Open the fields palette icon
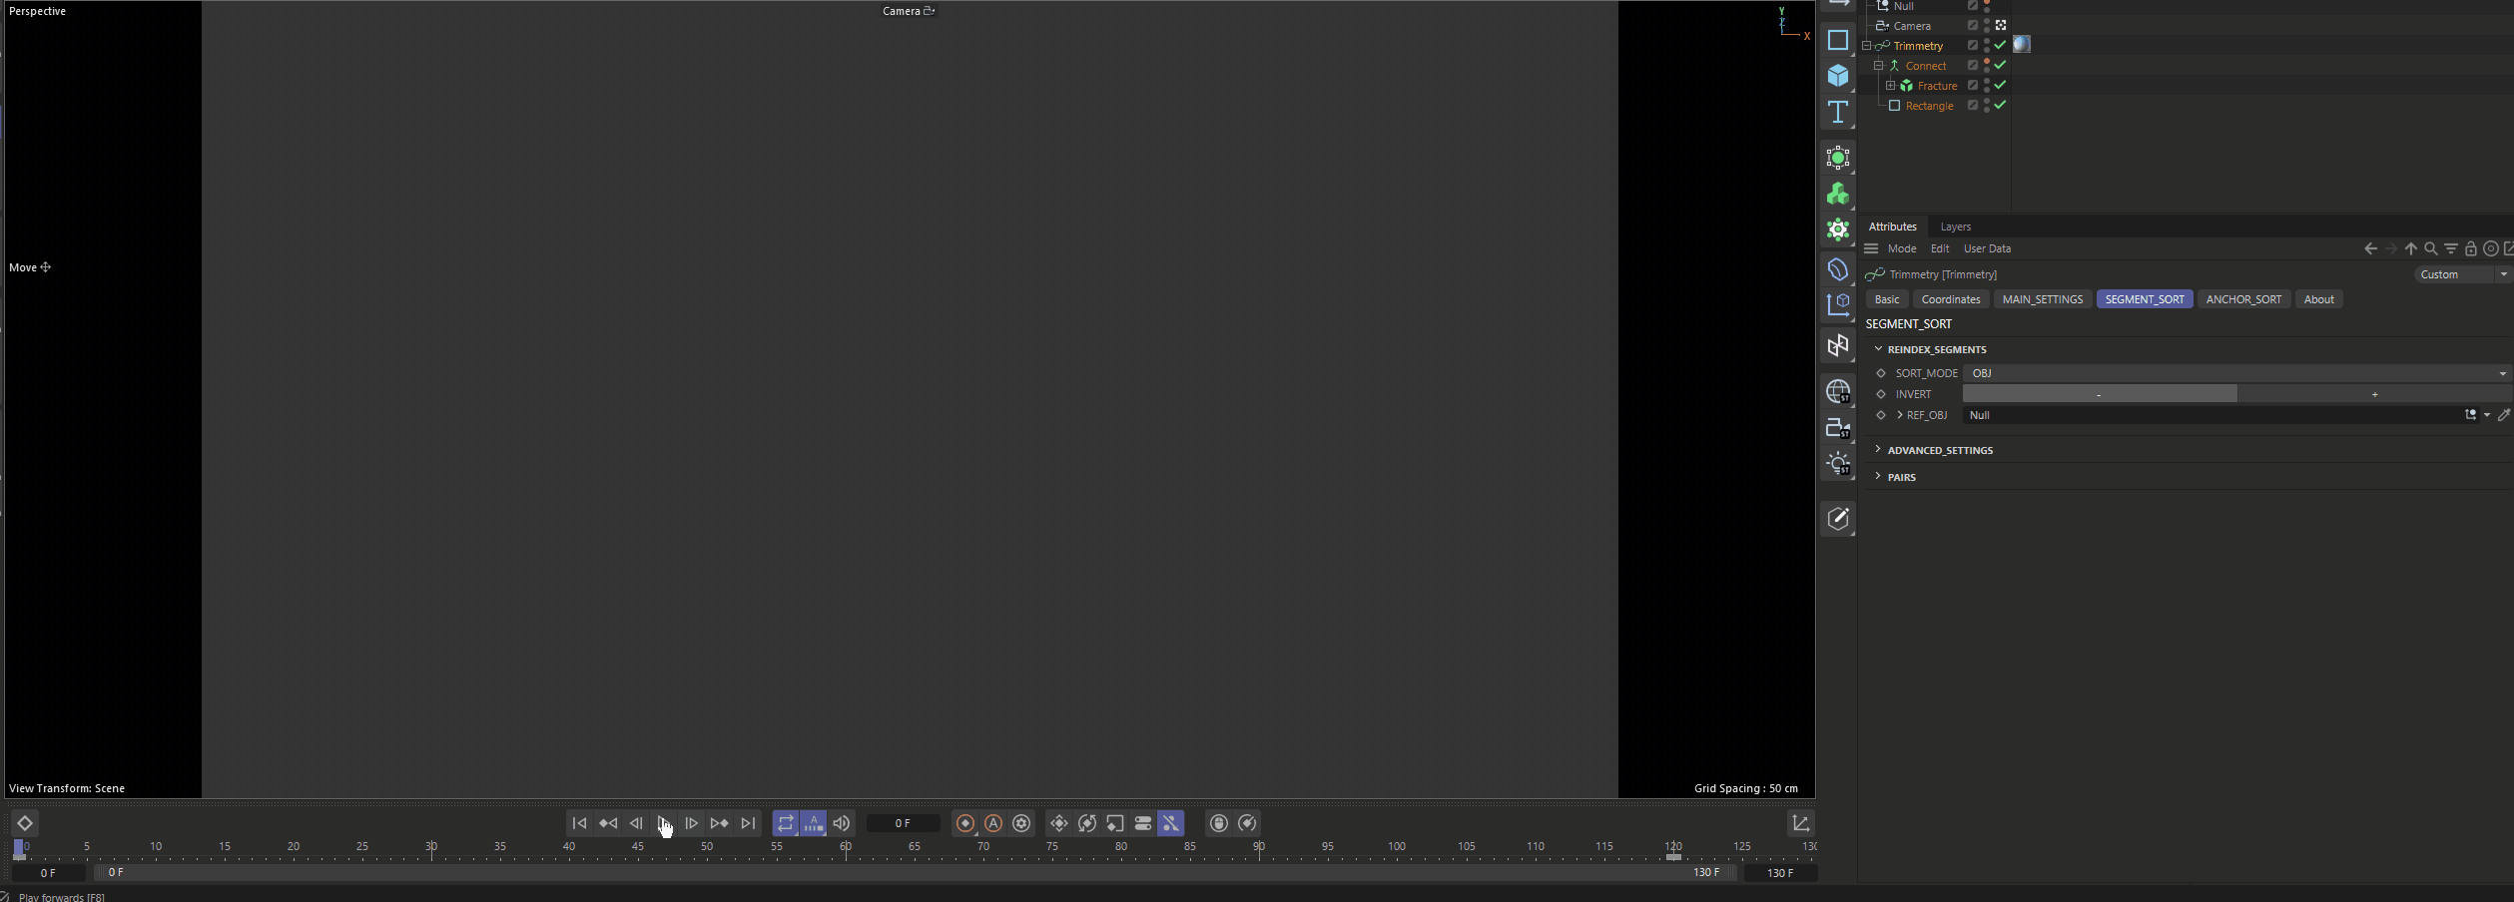 [1838, 345]
